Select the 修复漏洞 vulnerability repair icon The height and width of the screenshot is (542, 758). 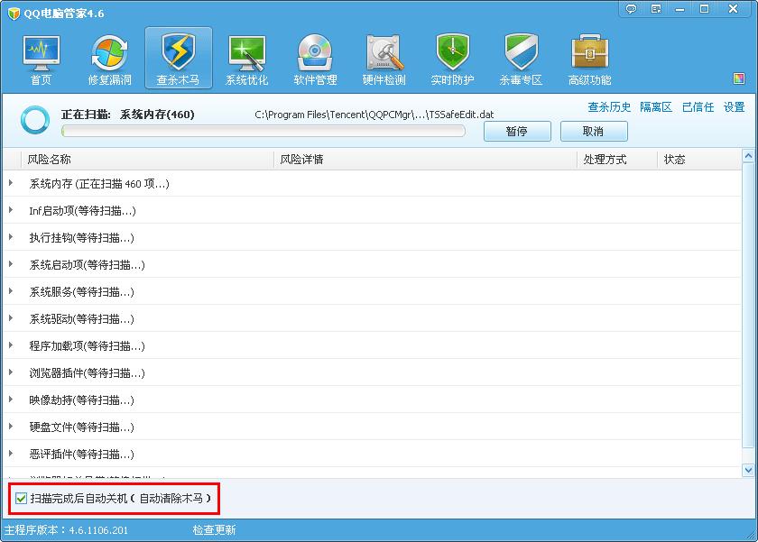point(108,57)
